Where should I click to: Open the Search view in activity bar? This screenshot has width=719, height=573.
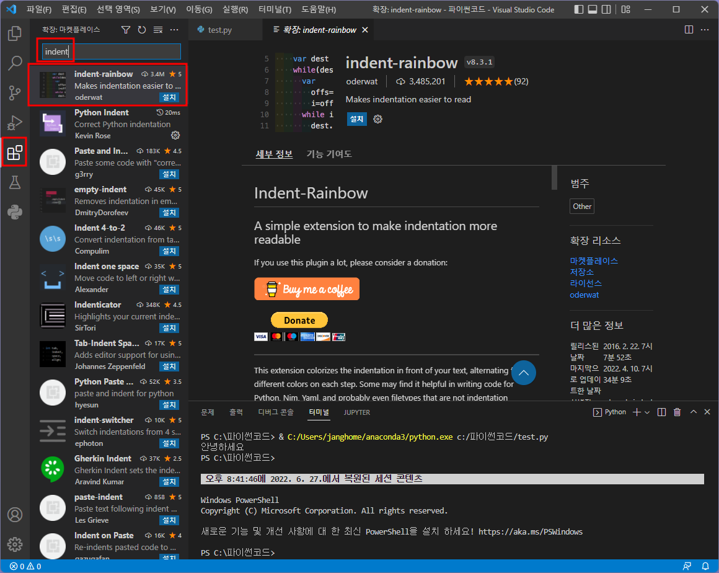[x=15, y=63]
